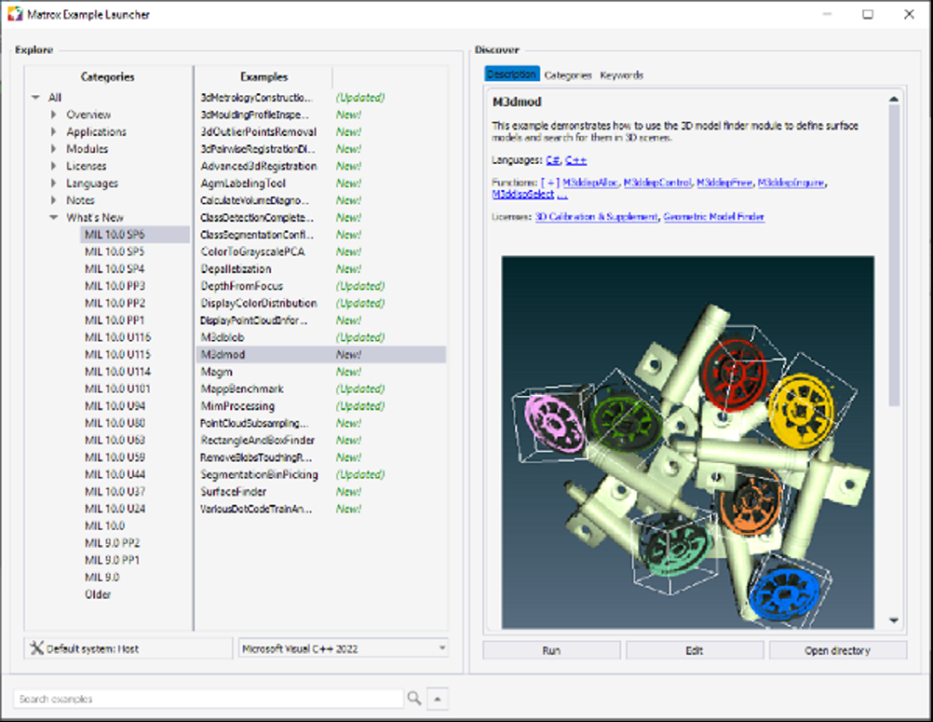933x722 pixels.
Task: Expand the Licenses category
Action: pyautogui.click(x=54, y=166)
